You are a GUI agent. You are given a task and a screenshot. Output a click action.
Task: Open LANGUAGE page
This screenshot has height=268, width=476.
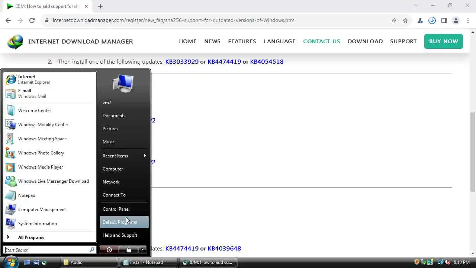tap(280, 41)
